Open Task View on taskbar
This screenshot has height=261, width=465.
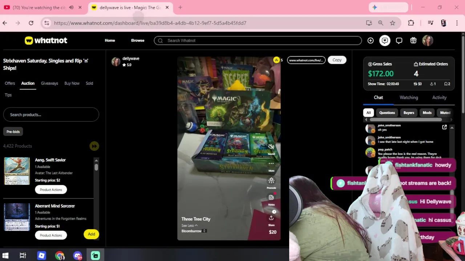point(23,256)
